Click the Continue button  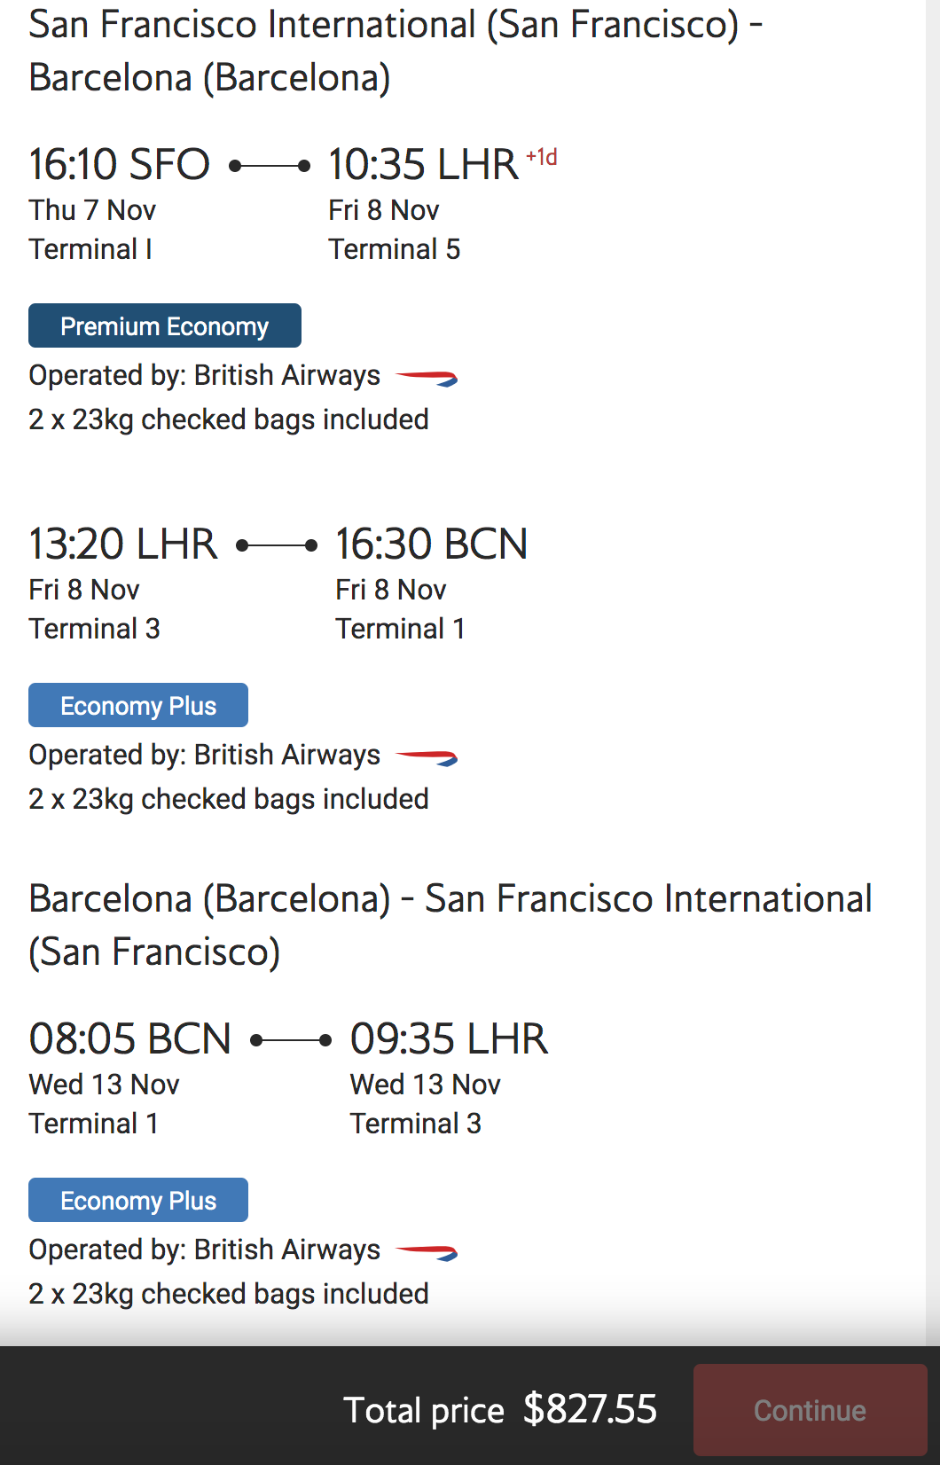[x=810, y=1409]
